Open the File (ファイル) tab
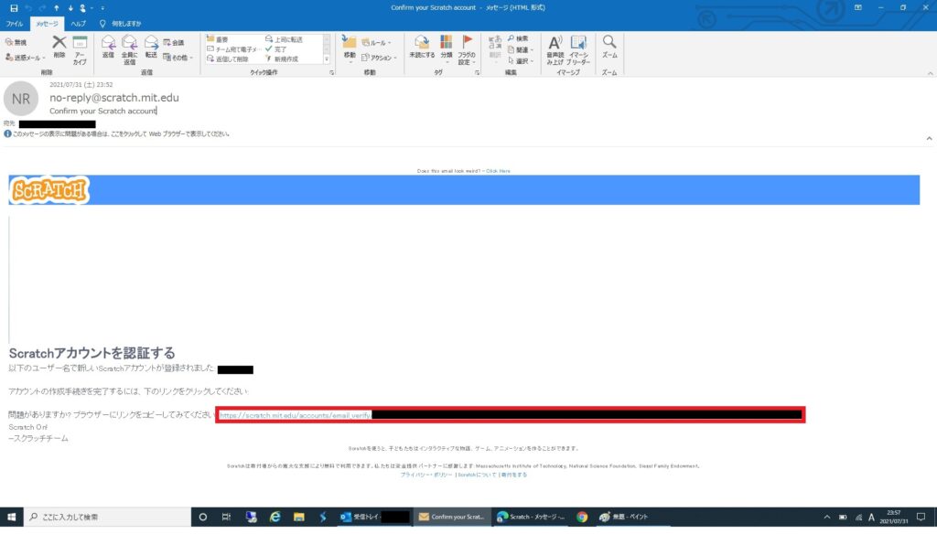Viewport: 937px width, 534px height. click(15, 23)
